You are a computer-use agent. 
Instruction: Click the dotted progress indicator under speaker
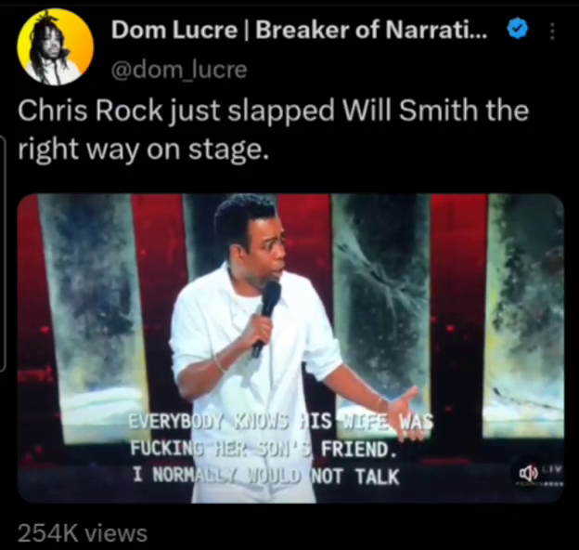coord(543,483)
